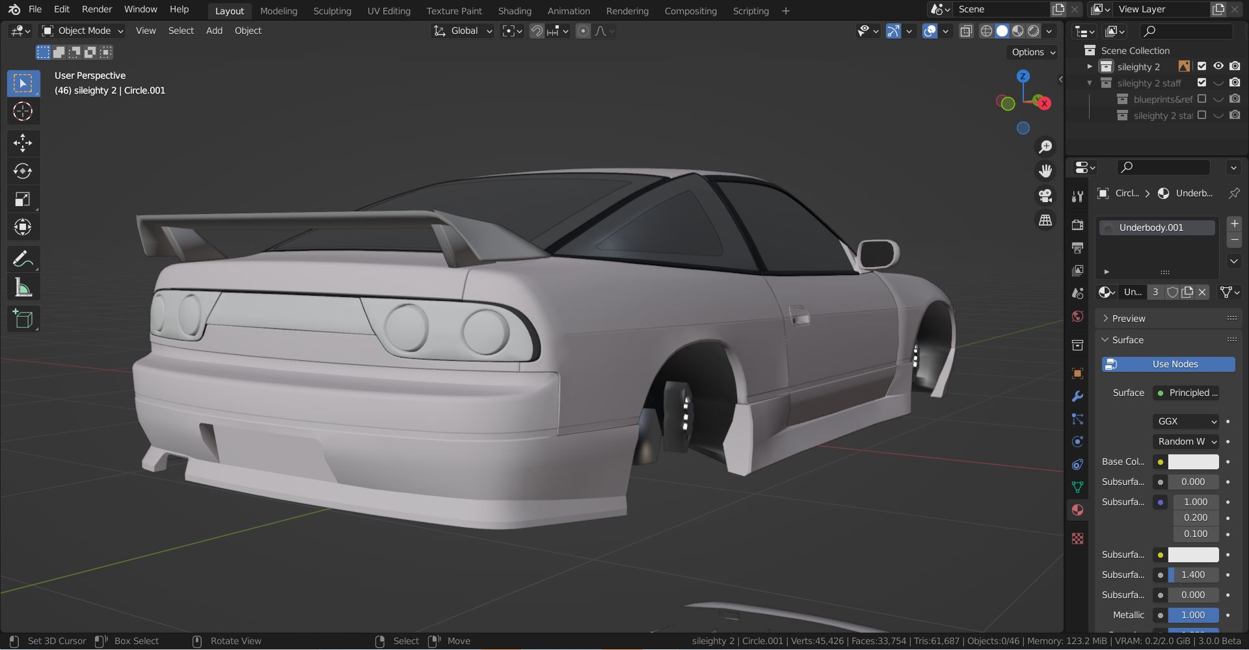Select the Cursor tool in toolbar
Viewport: 1249px width, 650px height.
23,111
